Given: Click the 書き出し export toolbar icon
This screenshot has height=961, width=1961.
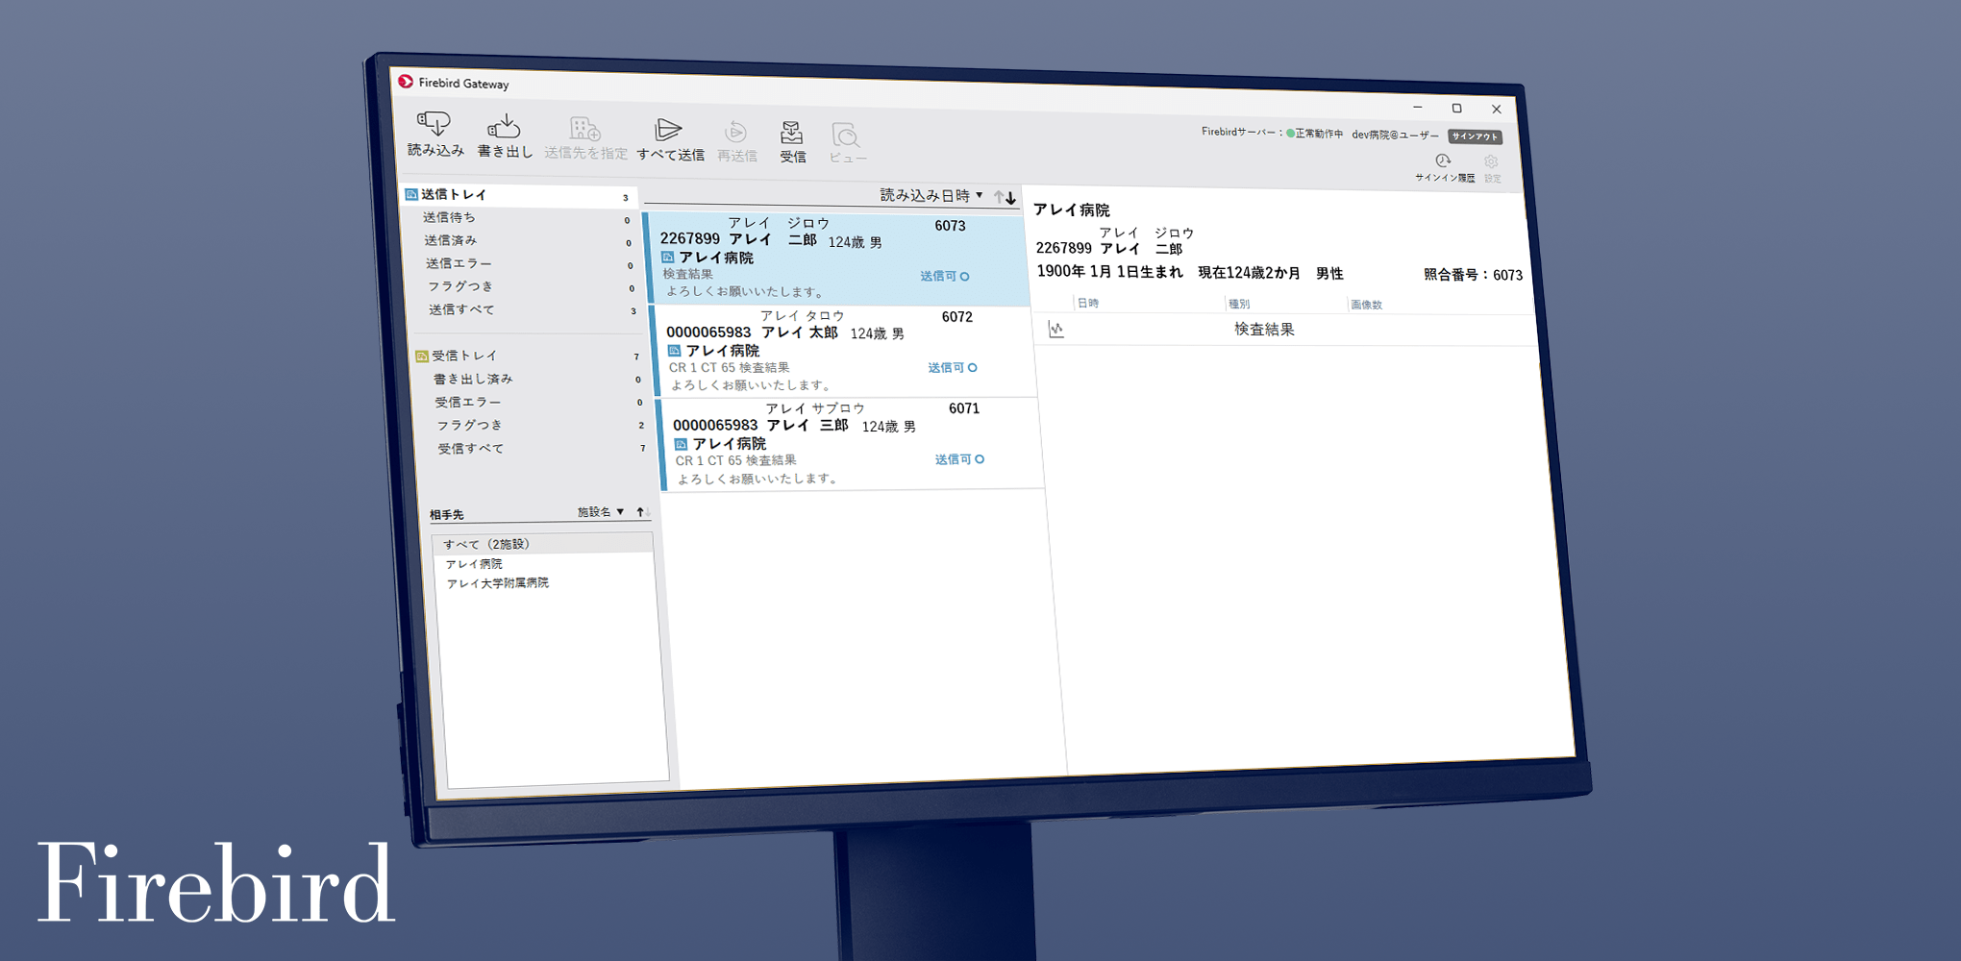Looking at the screenshot, I should point(504,126).
